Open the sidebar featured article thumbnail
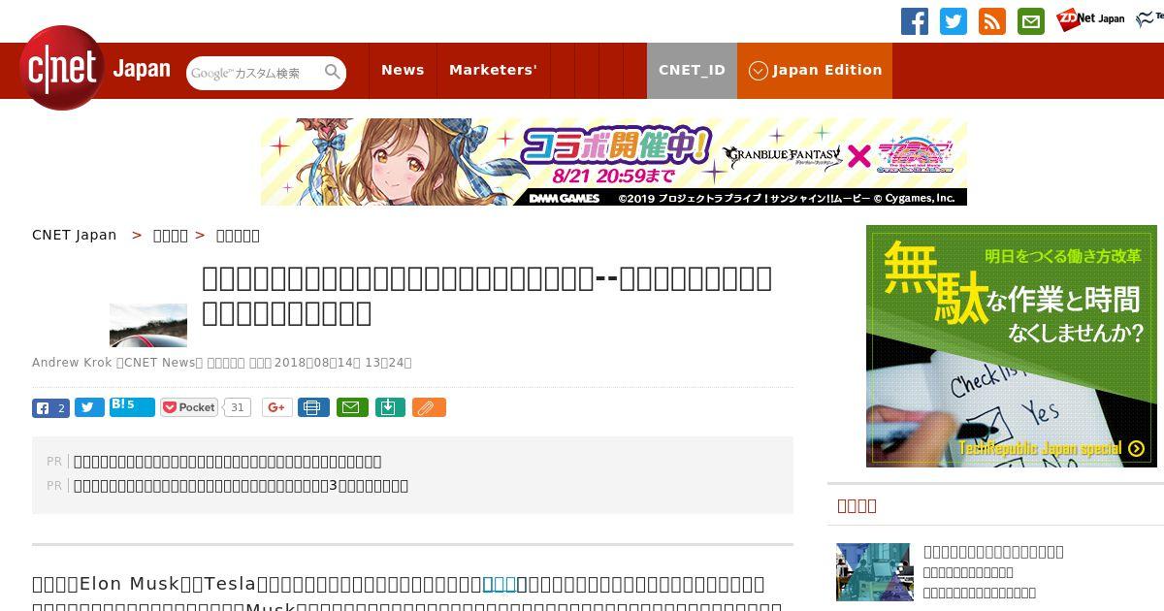The height and width of the screenshot is (611, 1164). [x=874, y=572]
